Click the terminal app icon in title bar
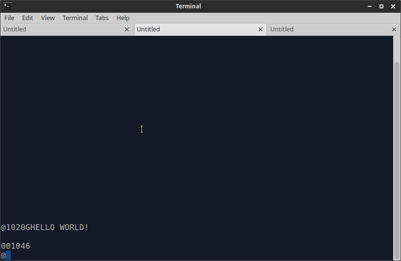Viewport: 401px width, 261px height. [x=7, y=6]
